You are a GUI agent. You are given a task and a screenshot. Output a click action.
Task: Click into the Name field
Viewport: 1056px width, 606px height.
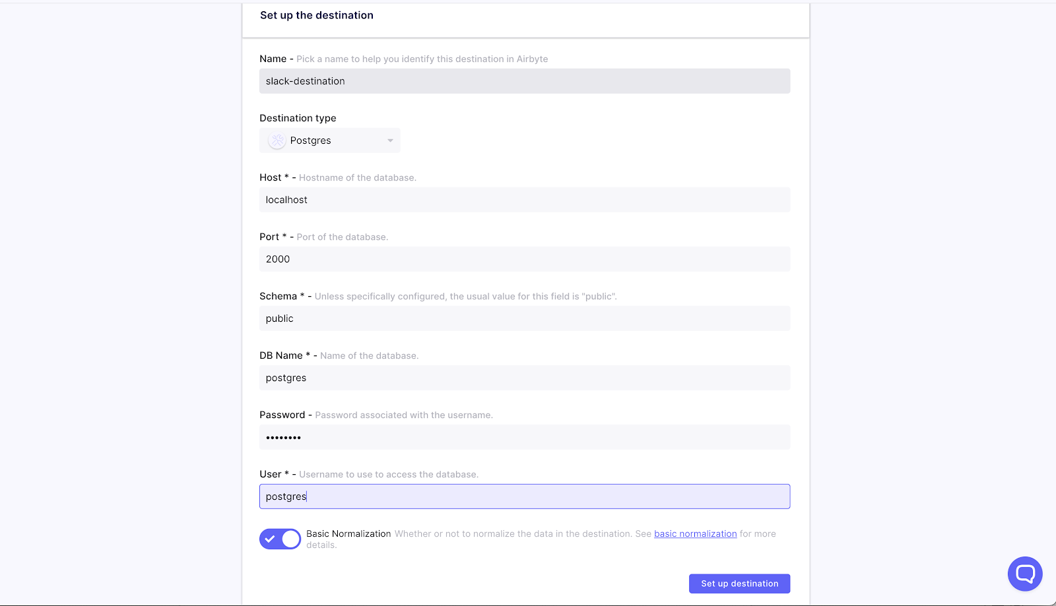click(x=525, y=80)
